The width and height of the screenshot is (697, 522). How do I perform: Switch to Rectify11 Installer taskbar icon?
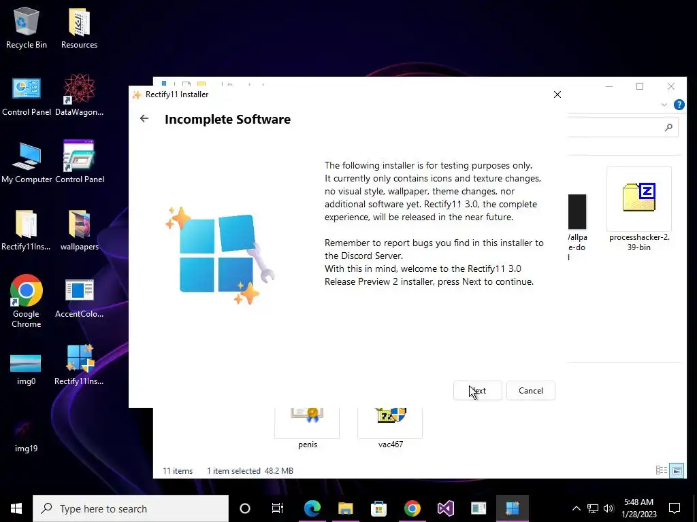pyautogui.click(x=512, y=508)
